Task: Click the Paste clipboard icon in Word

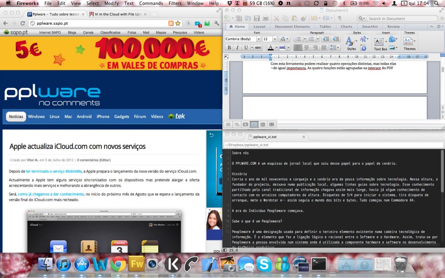Action: coord(295,18)
